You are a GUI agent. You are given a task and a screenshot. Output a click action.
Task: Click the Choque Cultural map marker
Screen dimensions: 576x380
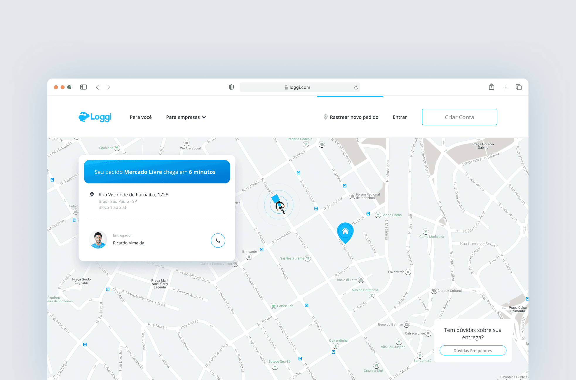click(x=434, y=291)
